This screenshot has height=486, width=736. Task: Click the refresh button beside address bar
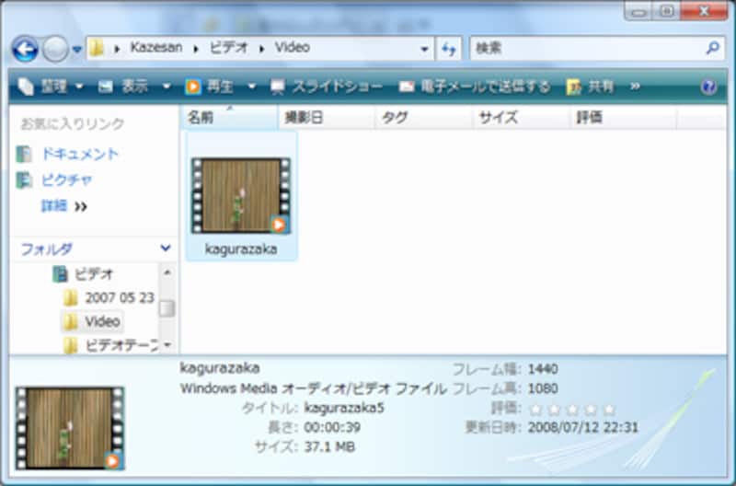pos(450,48)
